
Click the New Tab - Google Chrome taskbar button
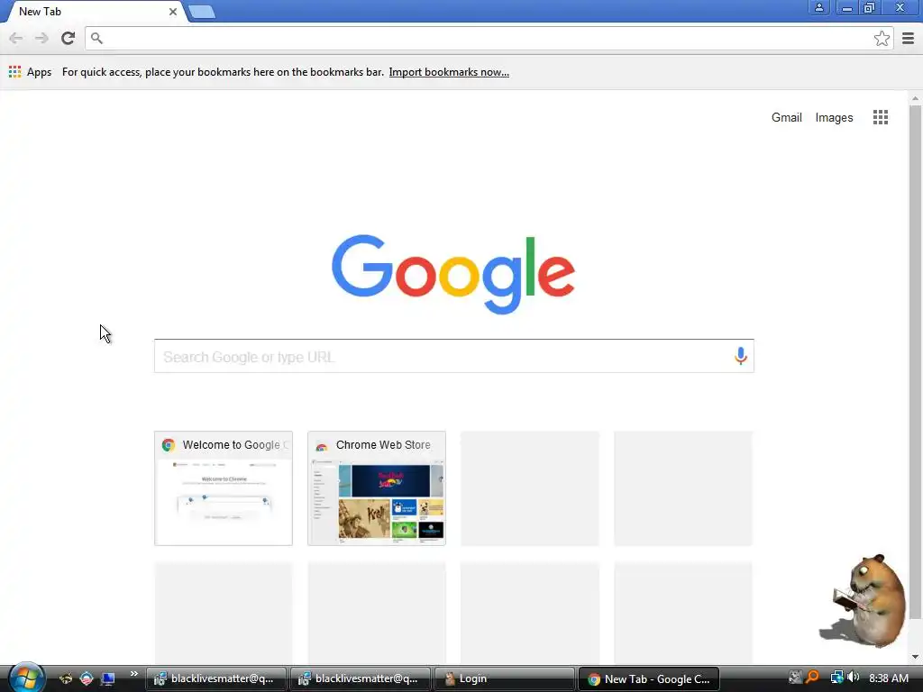(x=649, y=678)
